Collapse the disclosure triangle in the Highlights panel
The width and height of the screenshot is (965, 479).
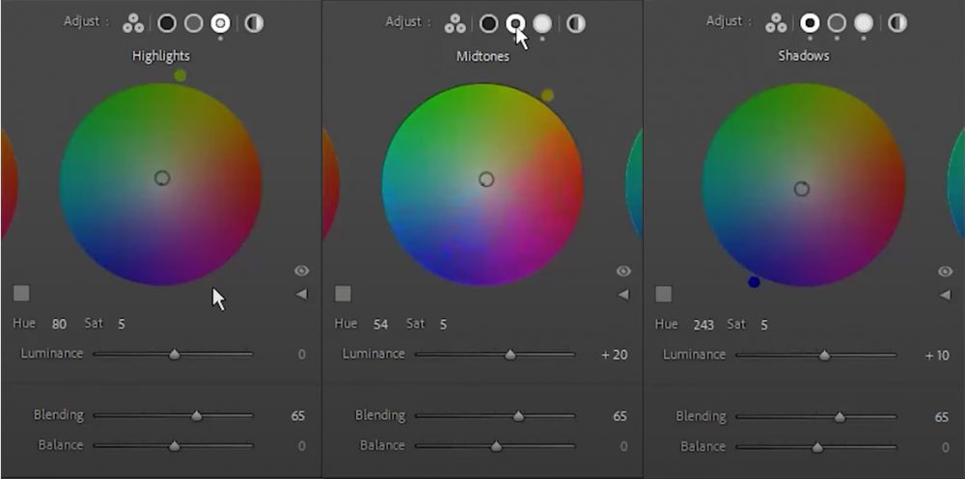(x=301, y=294)
